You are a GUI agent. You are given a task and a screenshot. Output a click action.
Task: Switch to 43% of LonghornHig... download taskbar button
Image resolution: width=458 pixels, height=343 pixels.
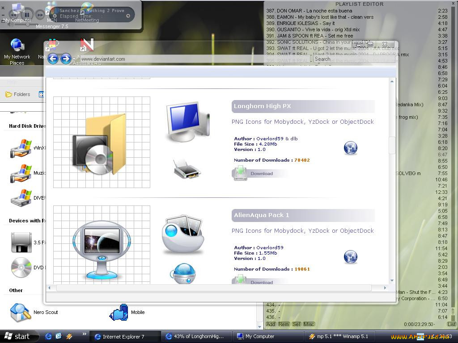pos(197,337)
